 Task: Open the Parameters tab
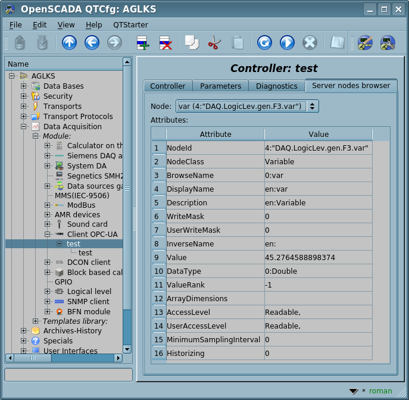[220, 86]
